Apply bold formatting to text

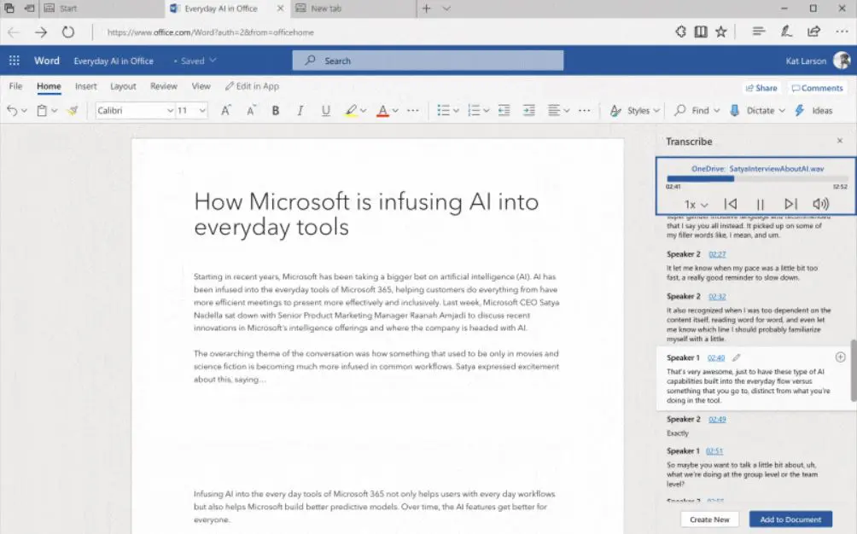276,110
